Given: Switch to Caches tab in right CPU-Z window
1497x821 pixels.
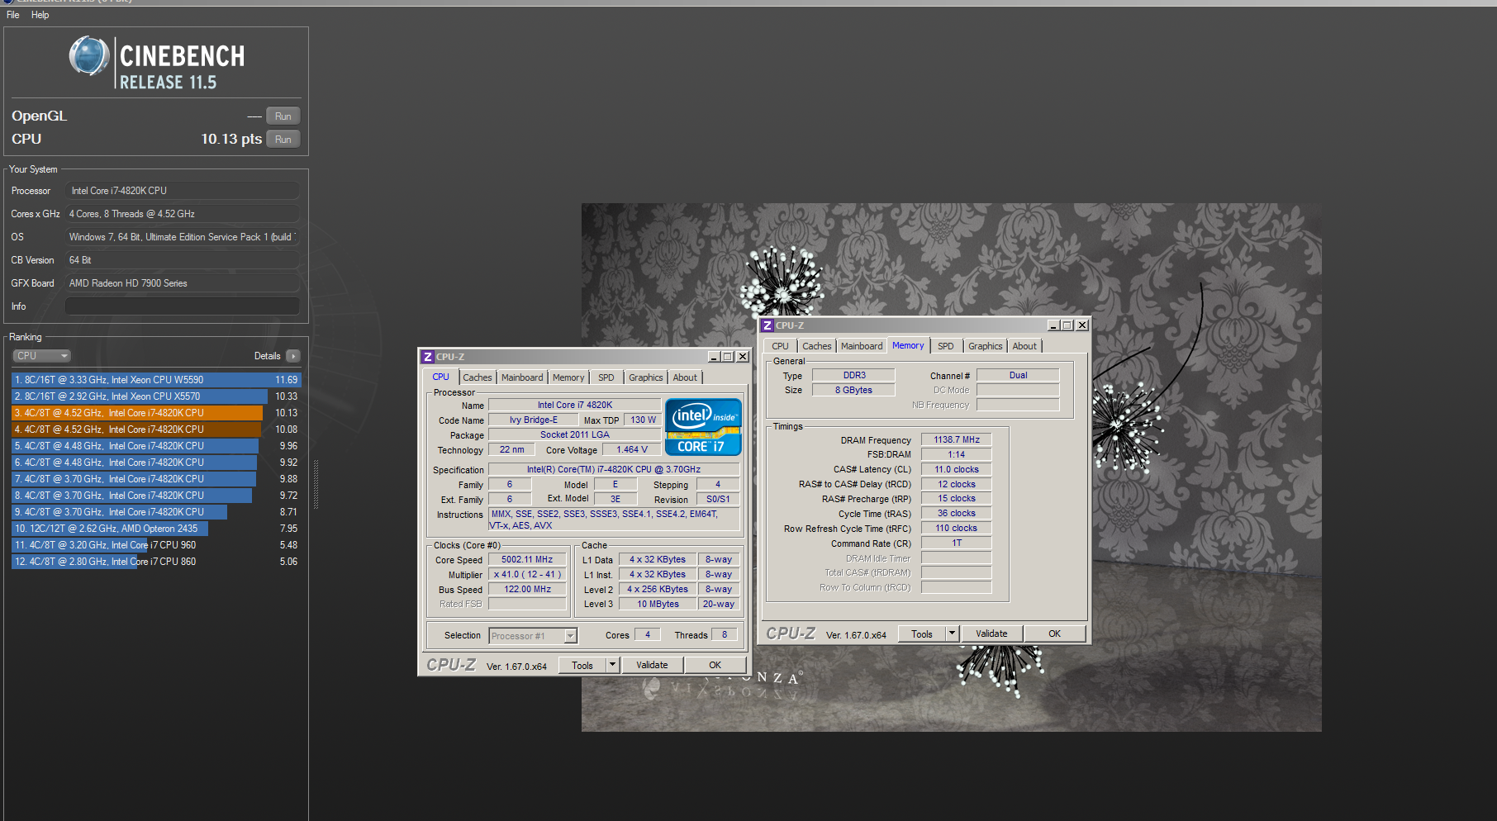Looking at the screenshot, I should pyautogui.click(x=817, y=346).
